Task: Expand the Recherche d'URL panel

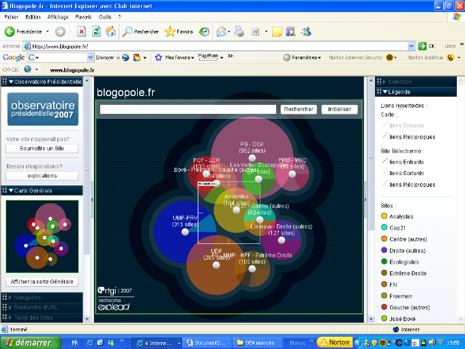Action: tap(10, 307)
